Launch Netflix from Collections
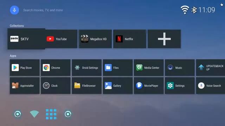The width and height of the screenshot is (225, 126). tap(130, 39)
